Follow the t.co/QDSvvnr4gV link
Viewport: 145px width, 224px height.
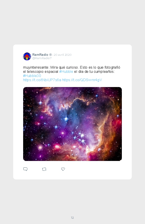(82, 80)
